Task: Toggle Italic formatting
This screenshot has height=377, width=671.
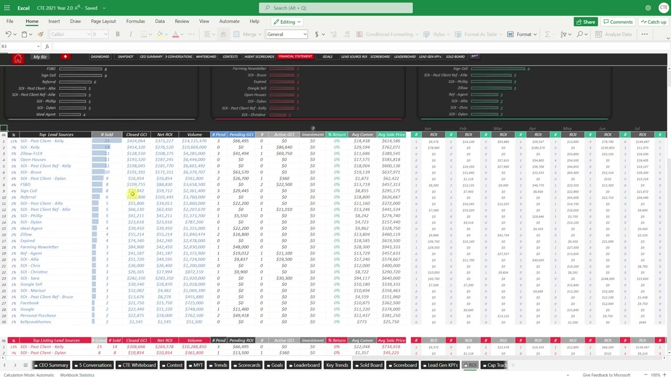Action: coord(131,35)
